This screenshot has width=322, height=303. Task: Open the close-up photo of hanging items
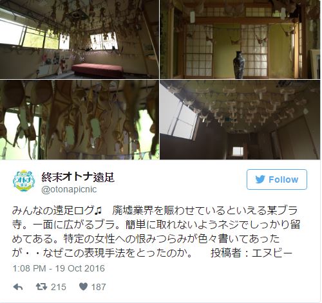79,120
